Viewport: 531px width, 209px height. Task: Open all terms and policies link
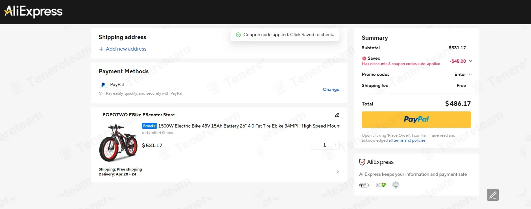tap(407, 140)
